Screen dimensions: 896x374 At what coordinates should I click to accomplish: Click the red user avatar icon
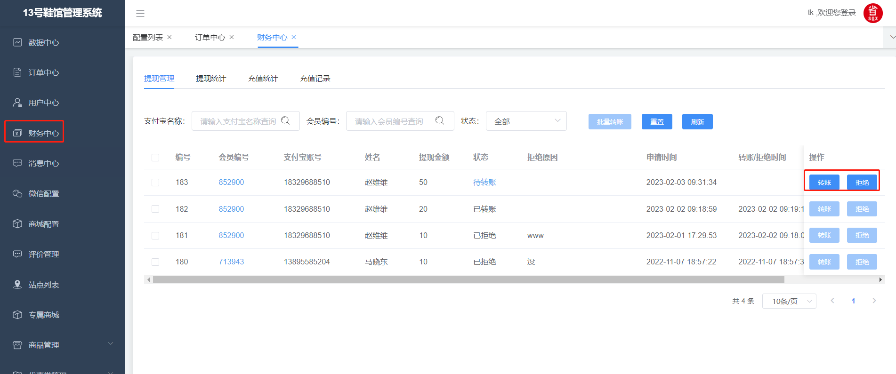872,13
